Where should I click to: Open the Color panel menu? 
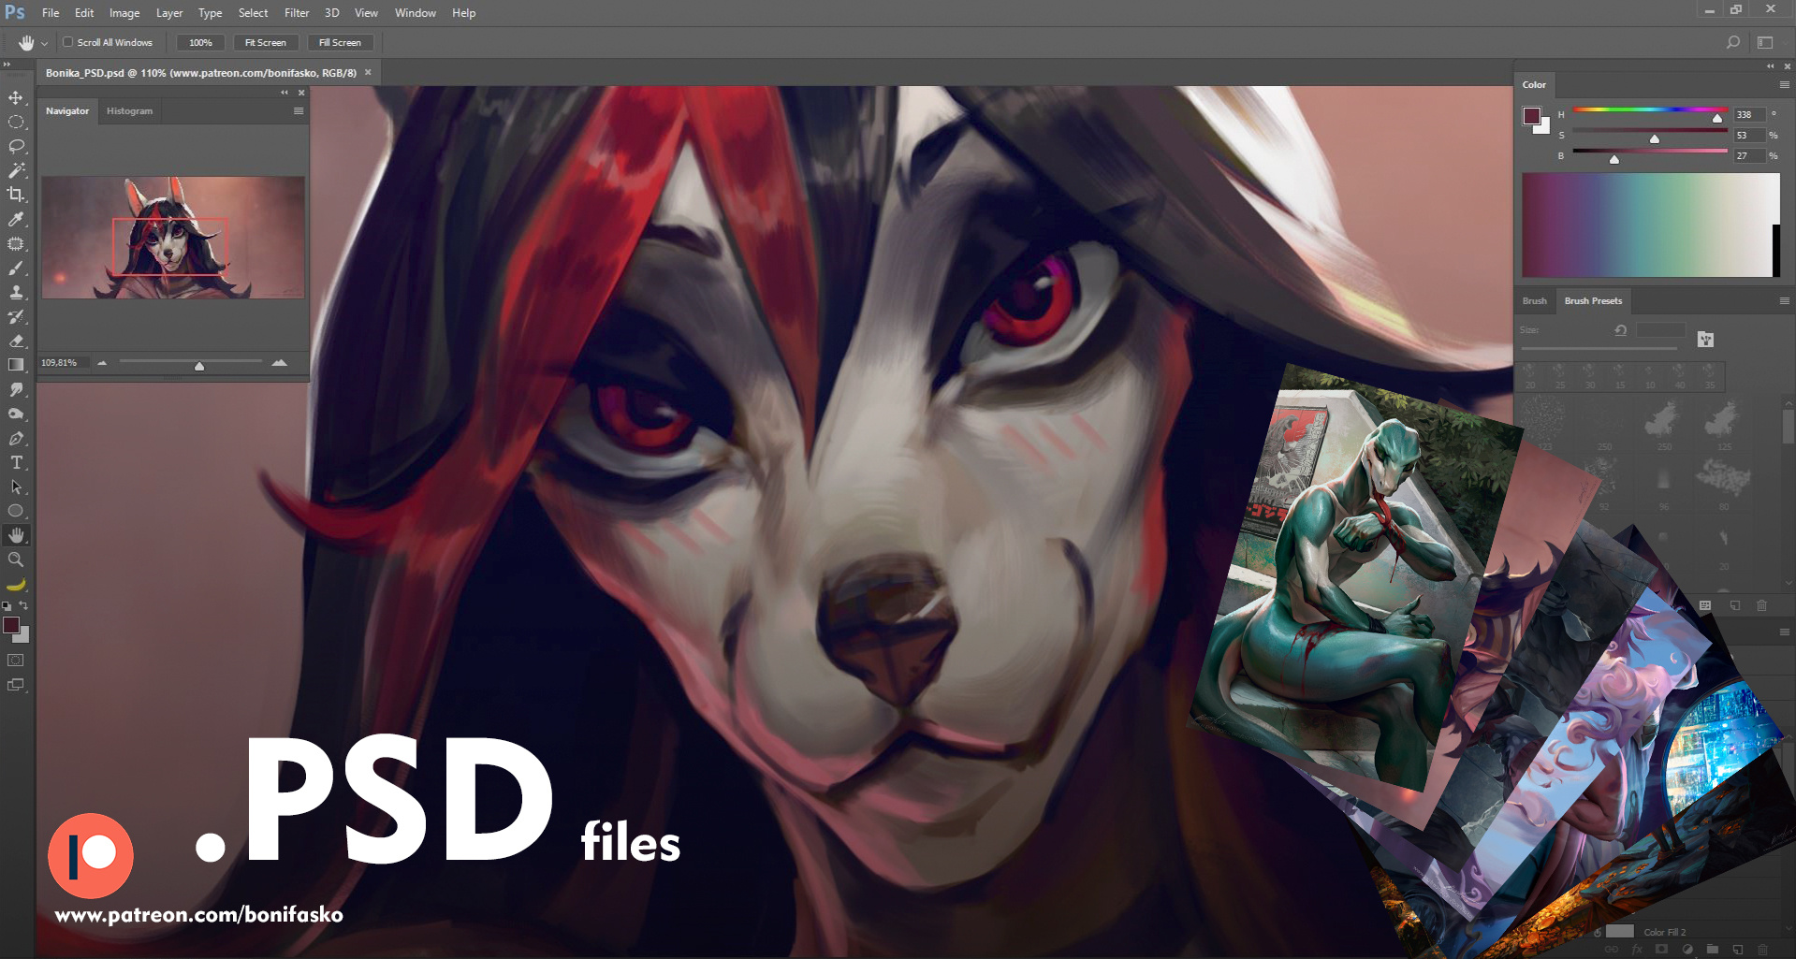point(1784,84)
